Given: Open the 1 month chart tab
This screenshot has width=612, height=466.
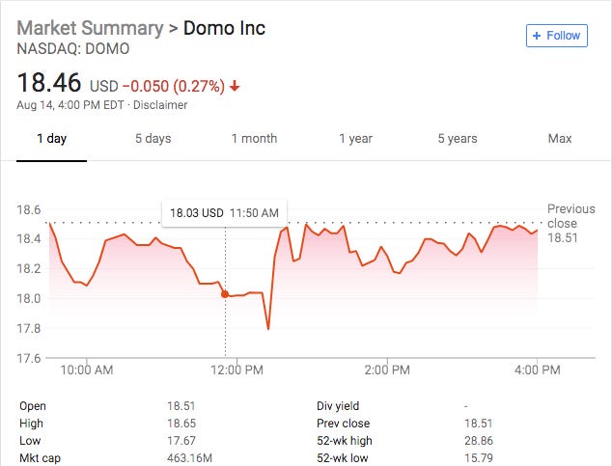Looking at the screenshot, I should 254,139.
